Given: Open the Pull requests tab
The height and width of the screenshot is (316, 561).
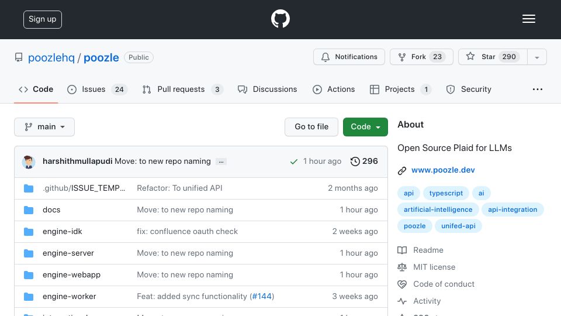Looking at the screenshot, I should tap(182, 89).
